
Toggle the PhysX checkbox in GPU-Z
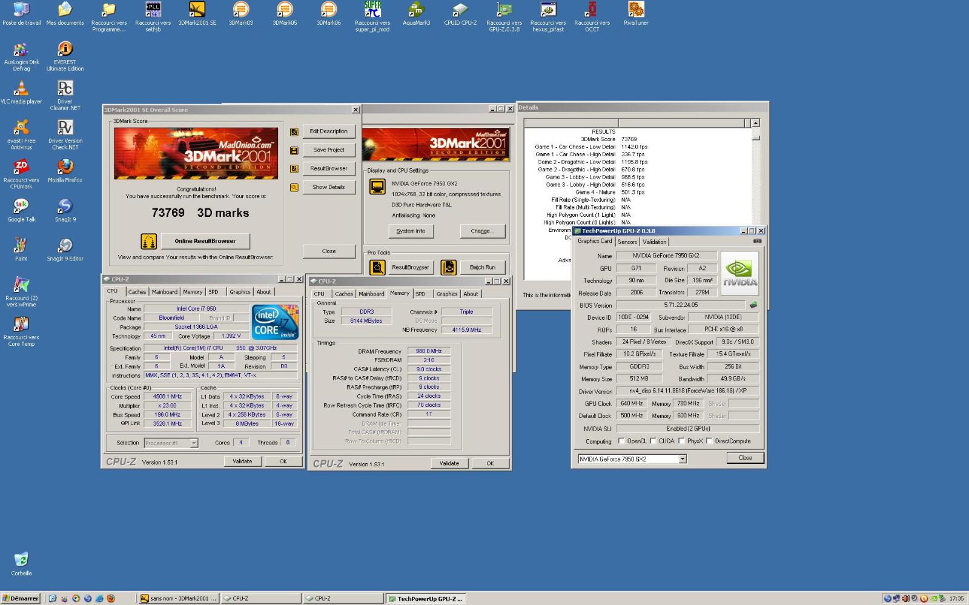681,441
